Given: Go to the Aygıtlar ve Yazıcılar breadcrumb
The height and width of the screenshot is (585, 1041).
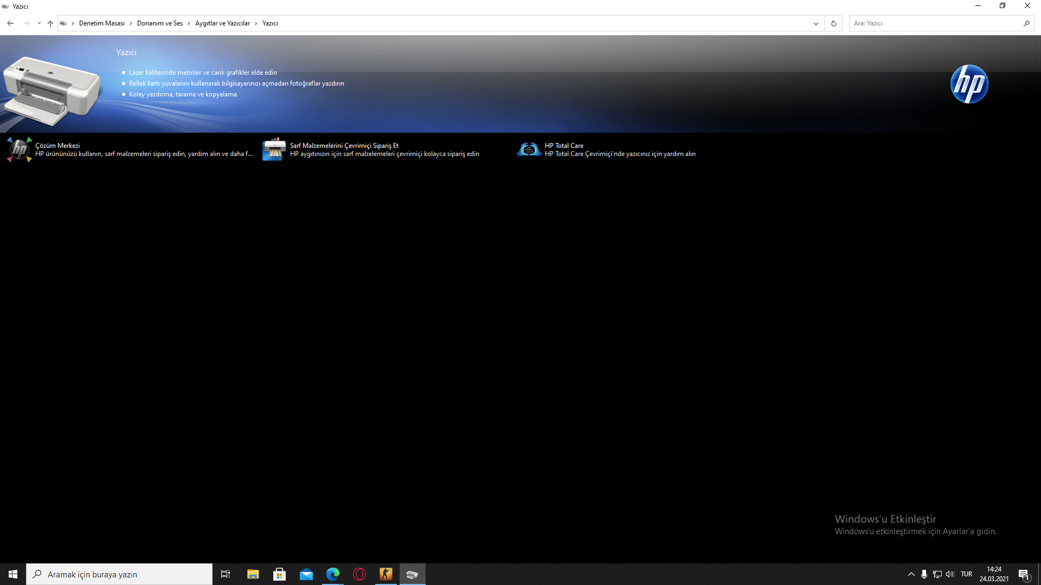Looking at the screenshot, I should pos(222,23).
